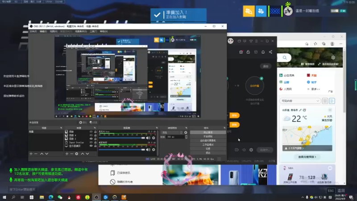Open page settings gear on Edge new tab

pos(333,58)
